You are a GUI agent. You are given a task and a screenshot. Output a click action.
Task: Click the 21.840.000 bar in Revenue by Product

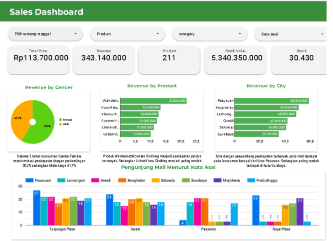(x=153, y=101)
